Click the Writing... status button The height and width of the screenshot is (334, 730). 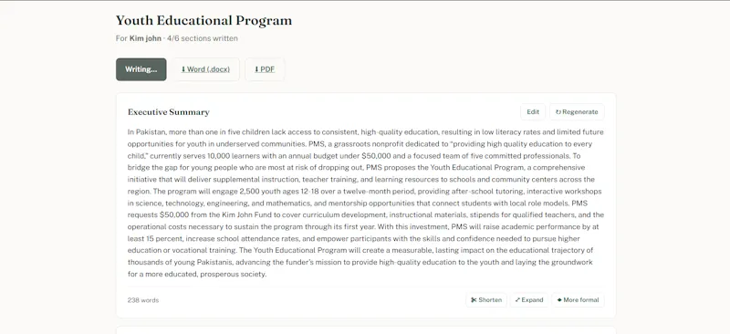(x=141, y=69)
